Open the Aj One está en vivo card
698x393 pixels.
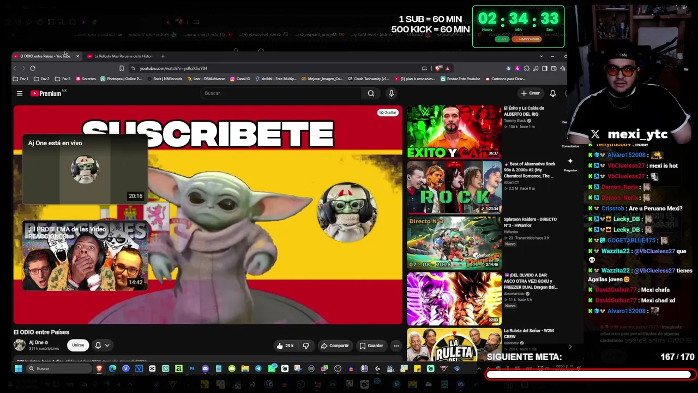pyautogui.click(x=85, y=169)
